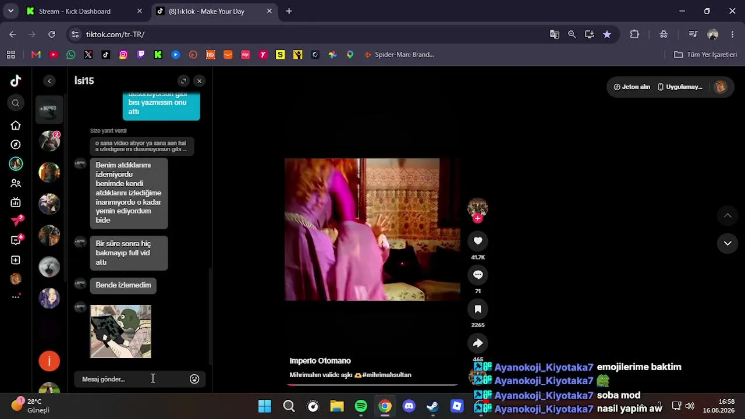Viewport: 745px width, 419px height.
Task: Open the Chrome apps grid shortcut
Action: tap(10, 55)
